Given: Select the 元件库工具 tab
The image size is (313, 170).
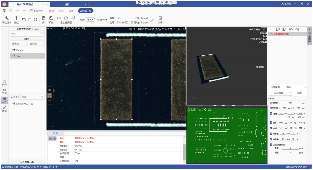Looking at the screenshot, I should [86, 11].
